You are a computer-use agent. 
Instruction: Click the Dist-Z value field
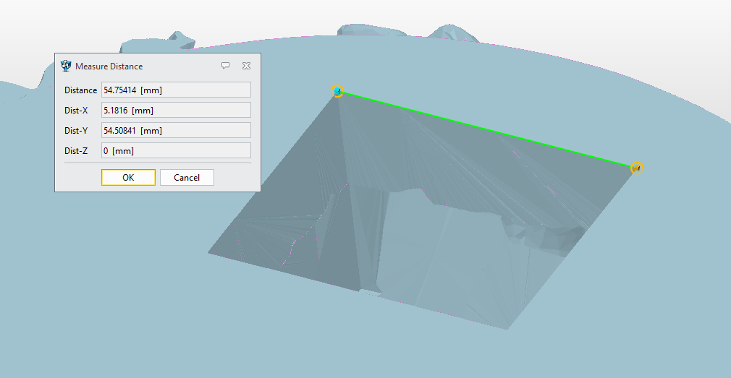pos(176,151)
